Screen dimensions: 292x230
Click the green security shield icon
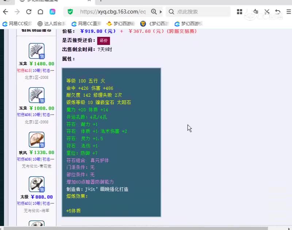[70, 12]
